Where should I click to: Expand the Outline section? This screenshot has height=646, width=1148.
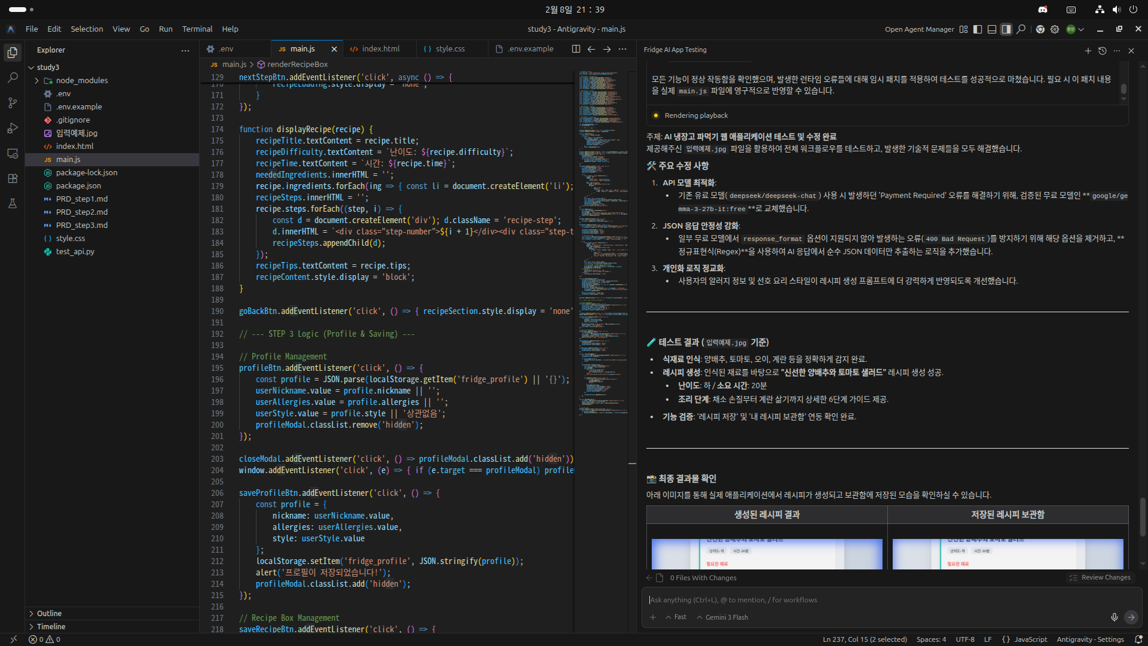50,613
